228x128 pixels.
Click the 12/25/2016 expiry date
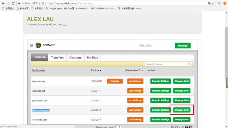tap(97, 81)
